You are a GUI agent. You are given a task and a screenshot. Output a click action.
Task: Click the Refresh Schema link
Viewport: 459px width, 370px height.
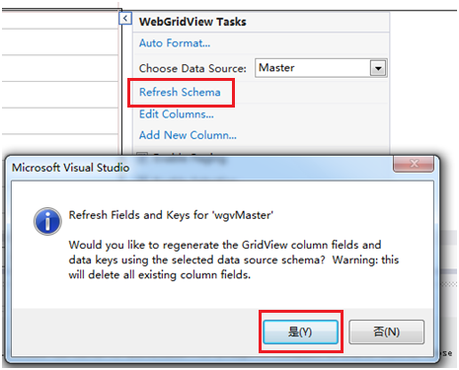pyautogui.click(x=180, y=92)
